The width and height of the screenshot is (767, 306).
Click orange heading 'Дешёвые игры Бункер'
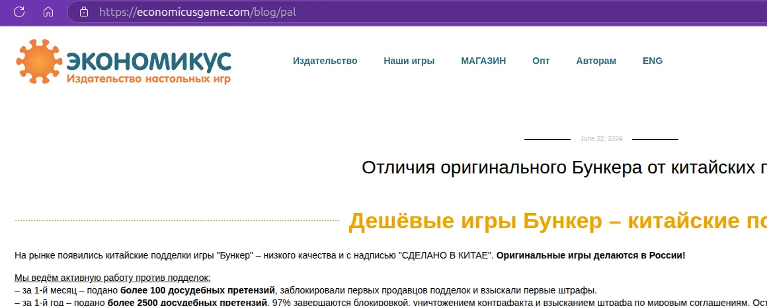(475, 222)
